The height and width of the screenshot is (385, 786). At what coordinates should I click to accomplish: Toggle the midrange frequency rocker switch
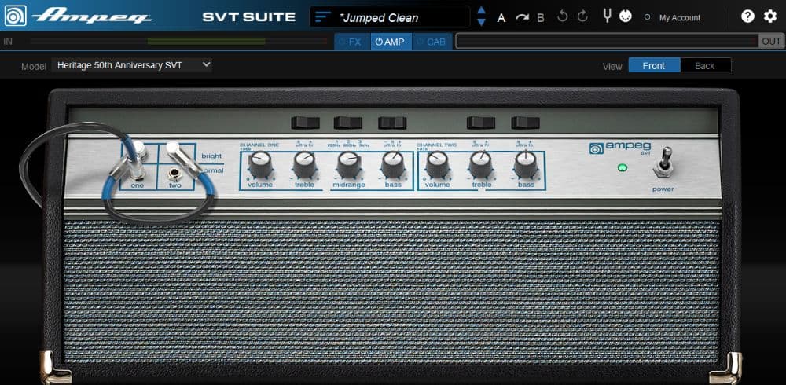pyautogui.click(x=348, y=123)
